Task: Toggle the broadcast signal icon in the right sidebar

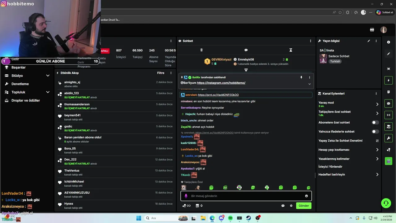Action: [x=389, y=115]
